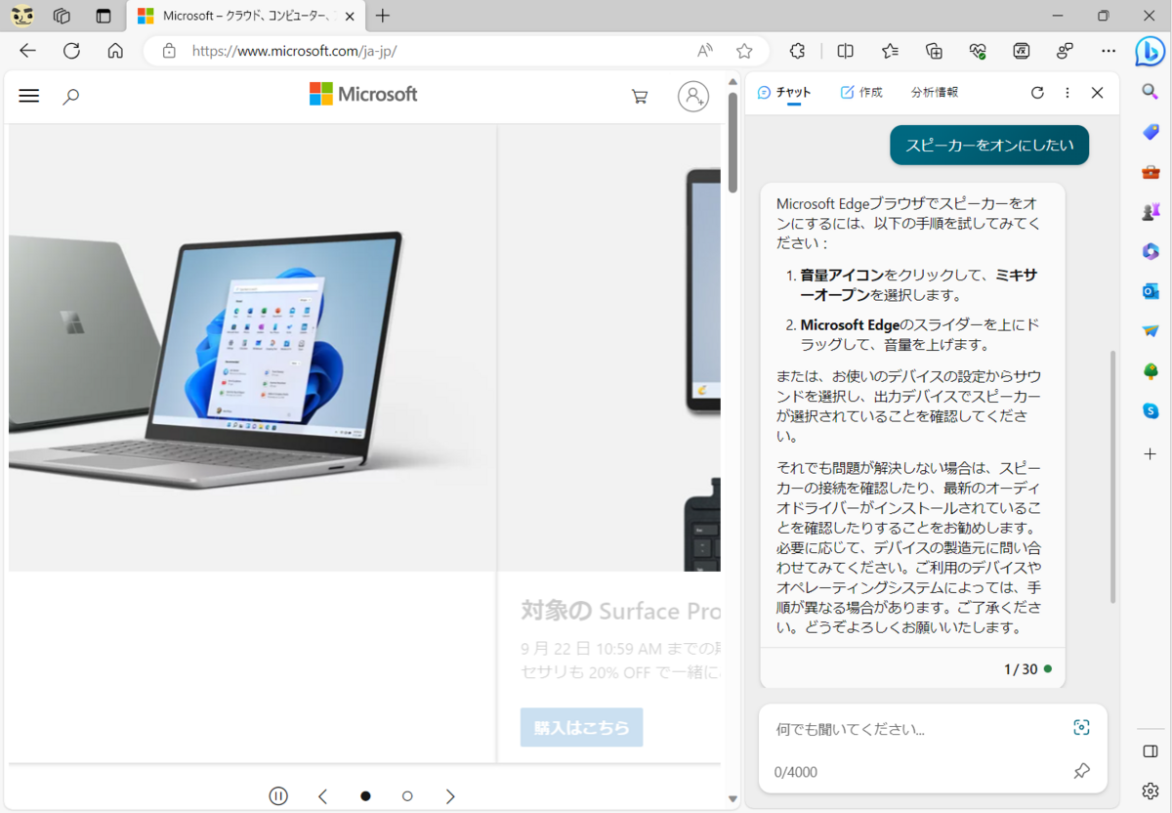The height and width of the screenshot is (813, 1172).
Task: Open tab actions menu icon
Action: tap(104, 16)
